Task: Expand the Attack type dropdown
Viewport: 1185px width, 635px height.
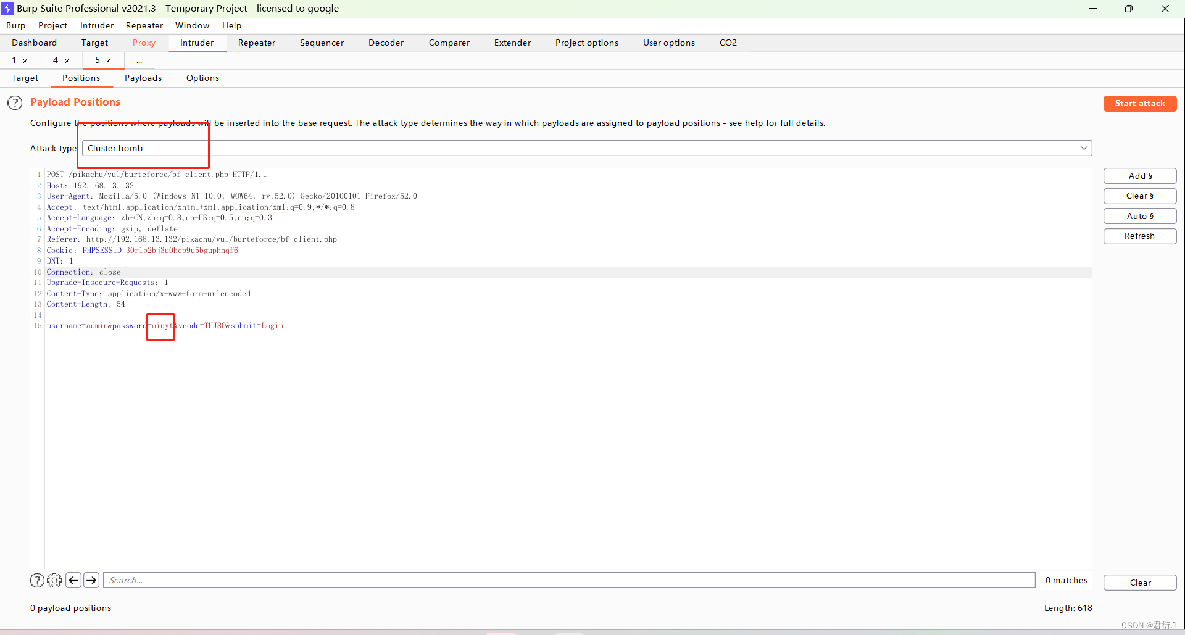Action: click(1084, 148)
